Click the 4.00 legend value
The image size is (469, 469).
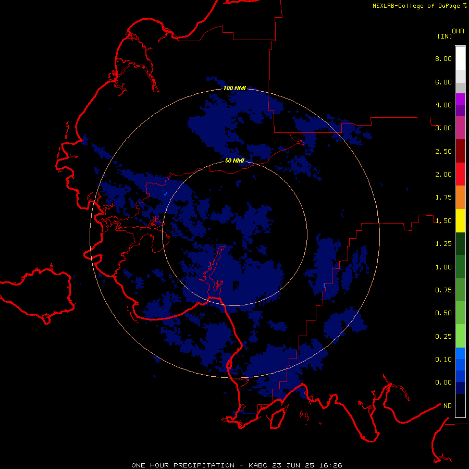[x=443, y=105]
